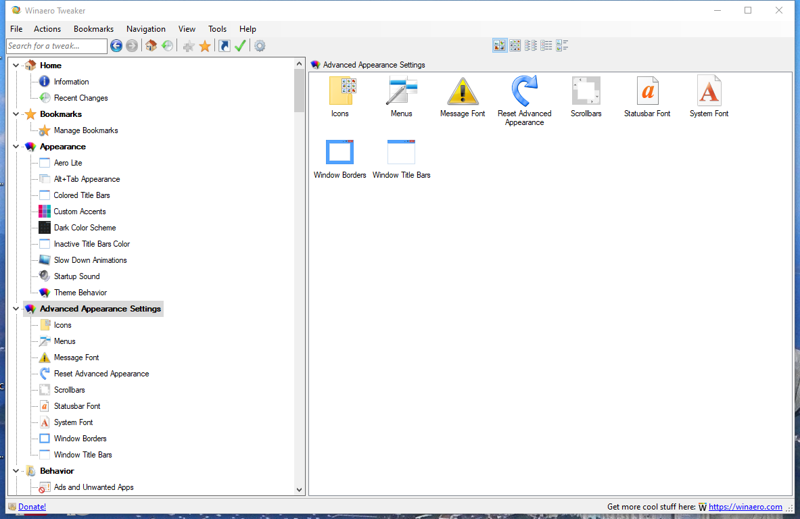800x519 pixels.
Task: Open the Tools menu
Action: [217, 29]
